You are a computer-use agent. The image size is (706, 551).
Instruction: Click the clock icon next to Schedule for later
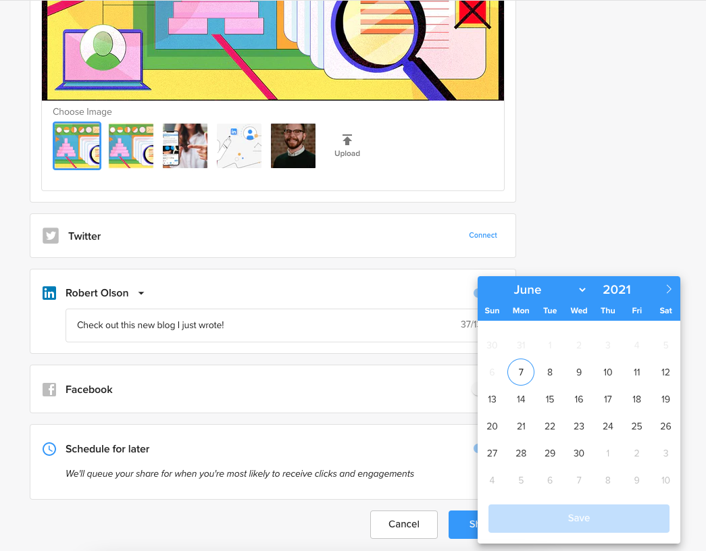[x=48, y=448]
